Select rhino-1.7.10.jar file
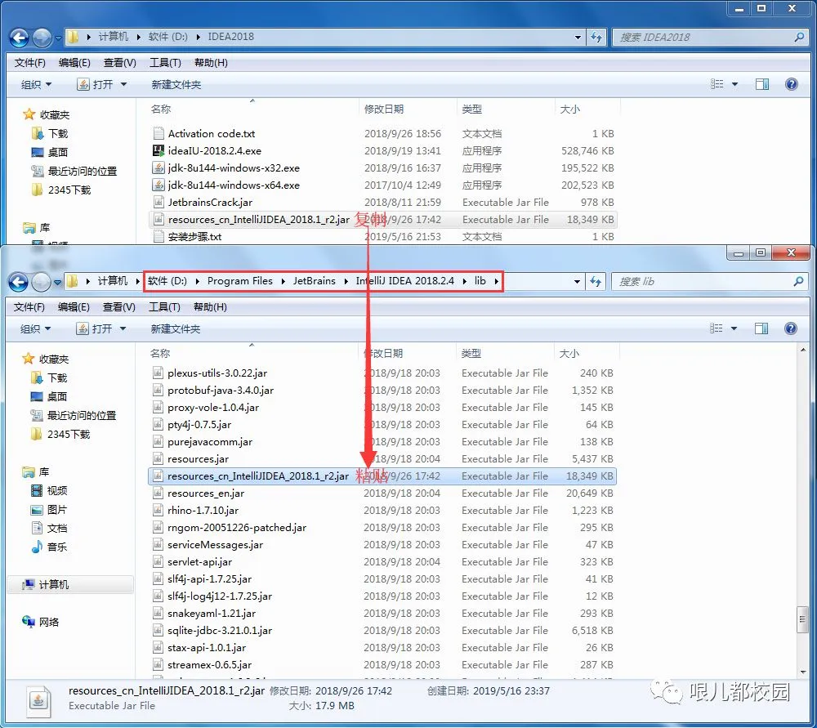The image size is (817, 728). (203, 510)
